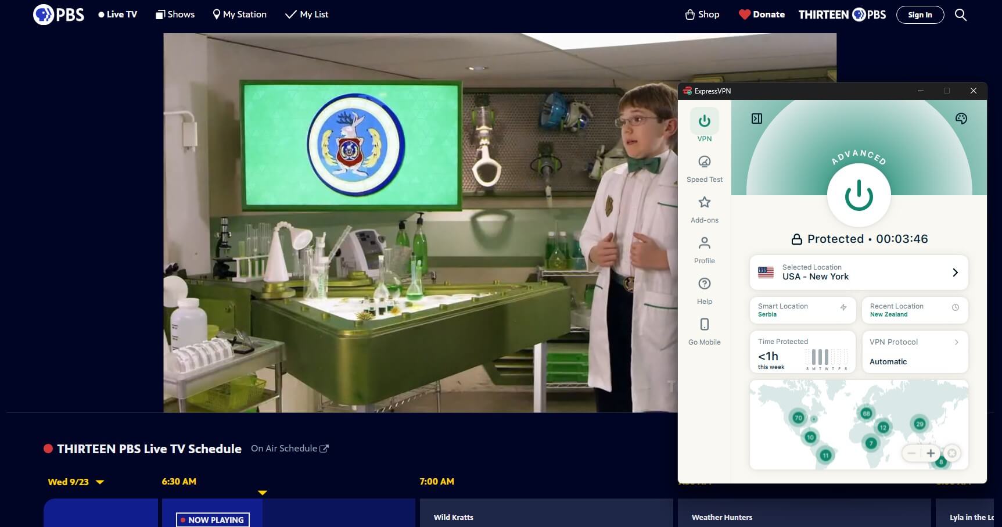Open the PBS search magnifier icon
Viewport: 1002px width, 527px height.
[x=961, y=15]
